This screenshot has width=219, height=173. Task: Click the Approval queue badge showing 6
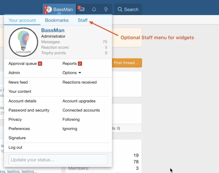[x=40, y=64]
